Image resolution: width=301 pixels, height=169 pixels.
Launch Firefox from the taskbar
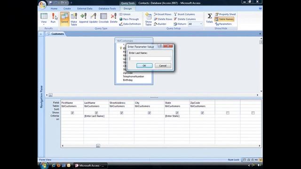pyautogui.click(x=58, y=165)
